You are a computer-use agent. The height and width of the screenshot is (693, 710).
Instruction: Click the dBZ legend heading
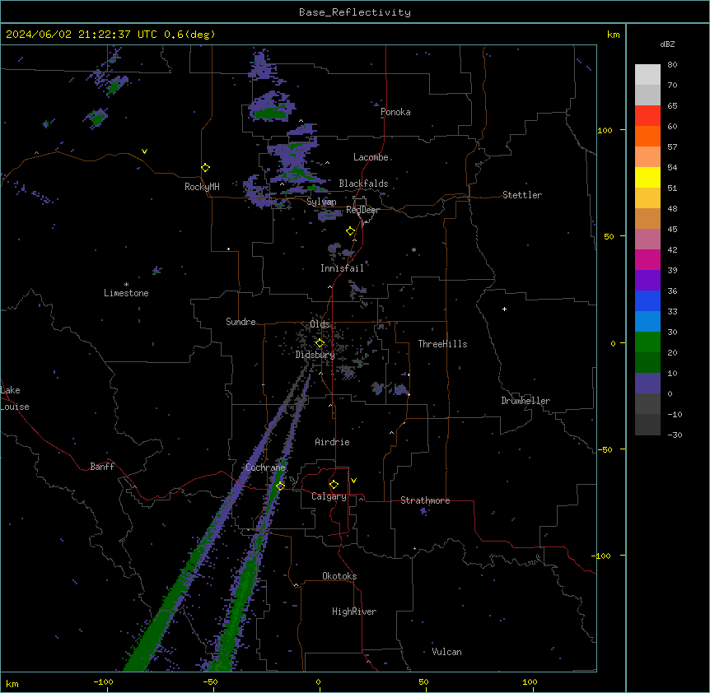point(667,44)
